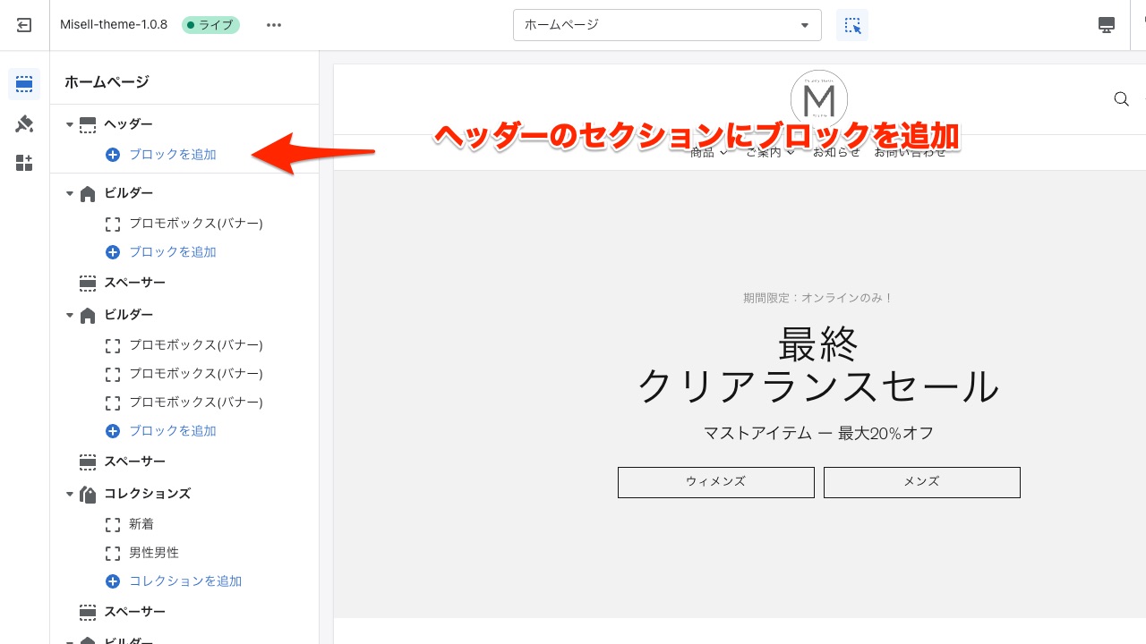
Task: Select the ヘッダー tree row label
Action: (128, 124)
